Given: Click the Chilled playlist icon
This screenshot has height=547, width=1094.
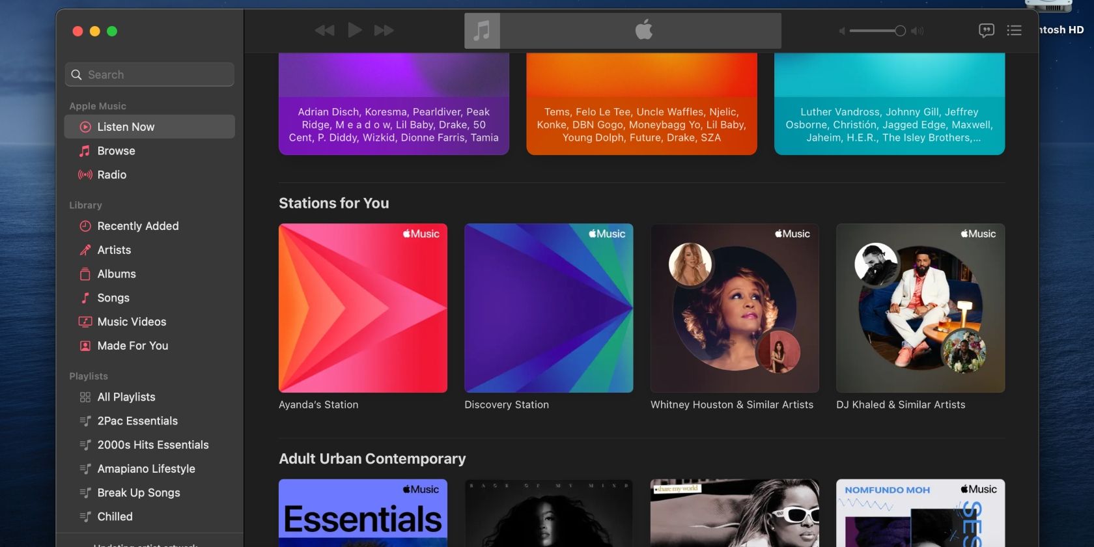Looking at the screenshot, I should click(x=85, y=516).
